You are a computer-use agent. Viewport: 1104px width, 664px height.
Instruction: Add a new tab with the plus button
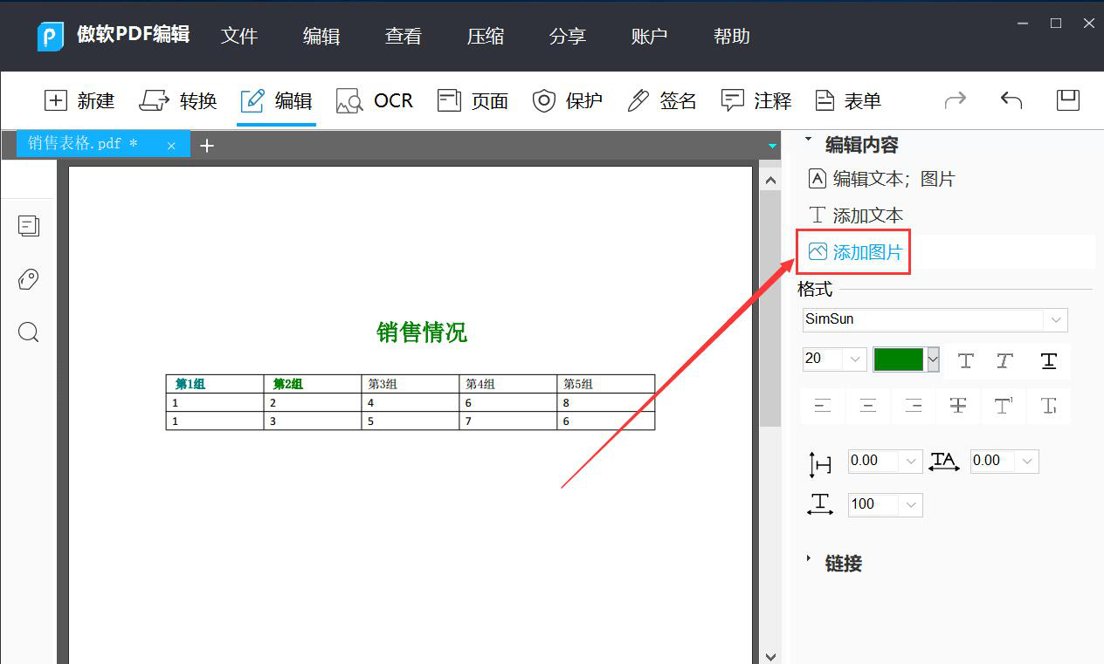coord(207,146)
